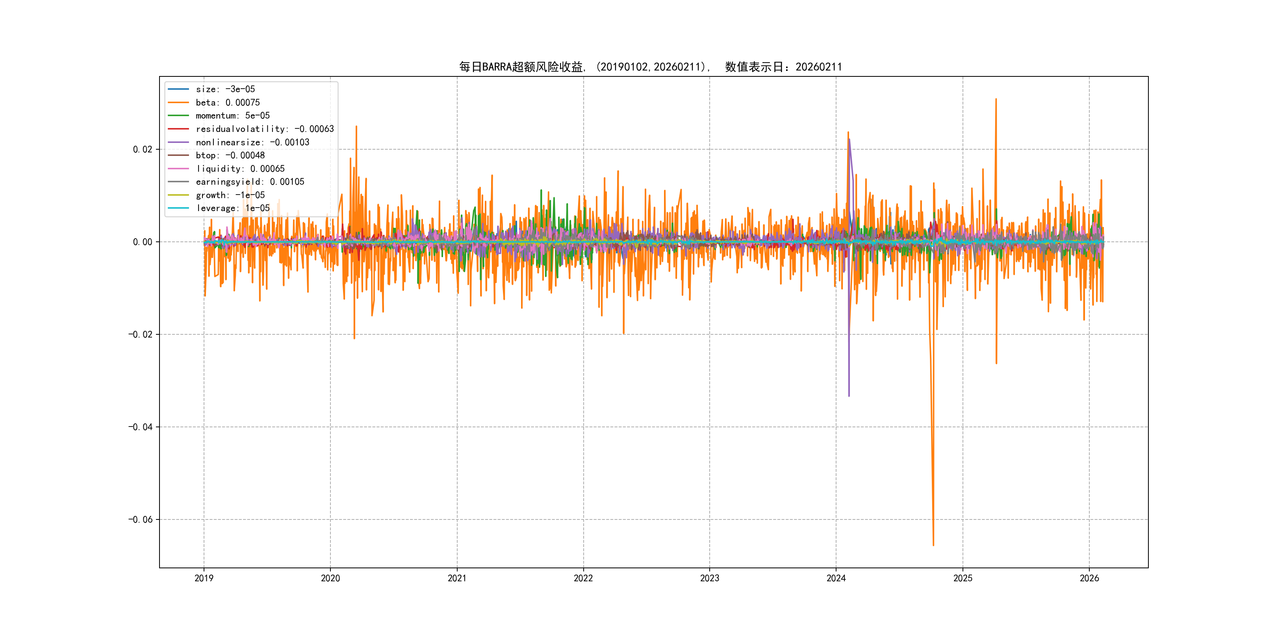Click the 2026 x-axis tick label
This screenshot has width=1276, height=638.
coord(1089,578)
